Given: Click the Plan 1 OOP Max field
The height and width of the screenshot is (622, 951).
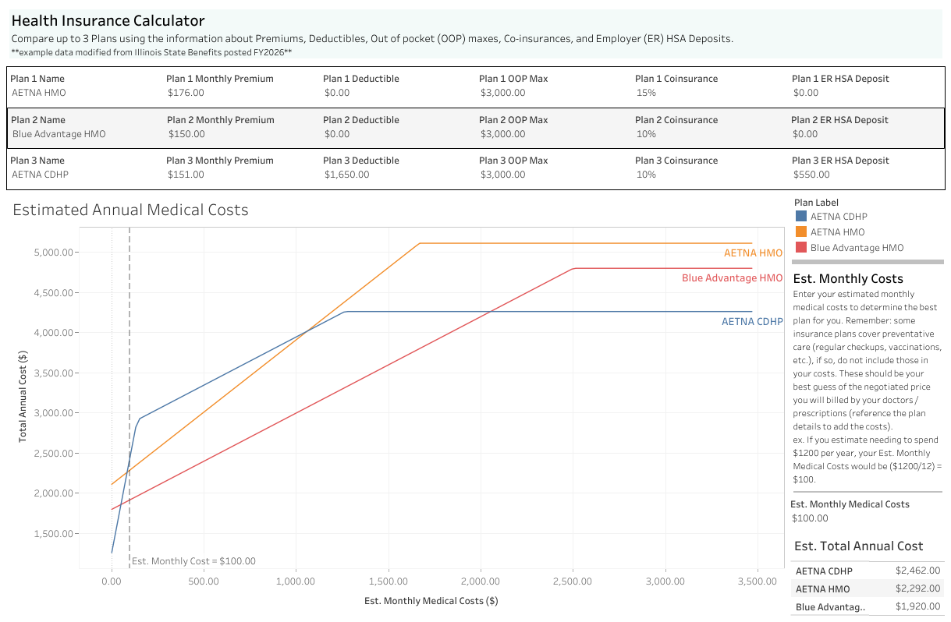Looking at the screenshot, I should tap(546, 93).
